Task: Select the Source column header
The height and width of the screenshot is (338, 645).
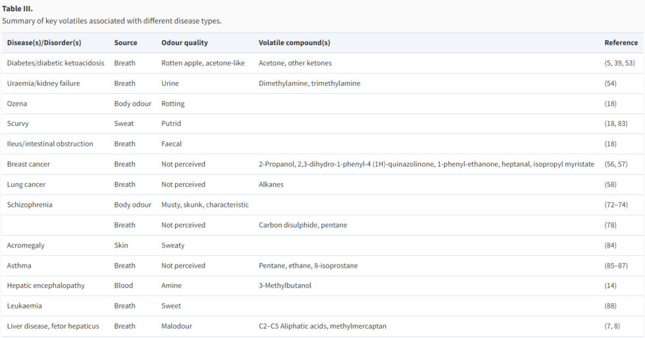Action: 126,43
